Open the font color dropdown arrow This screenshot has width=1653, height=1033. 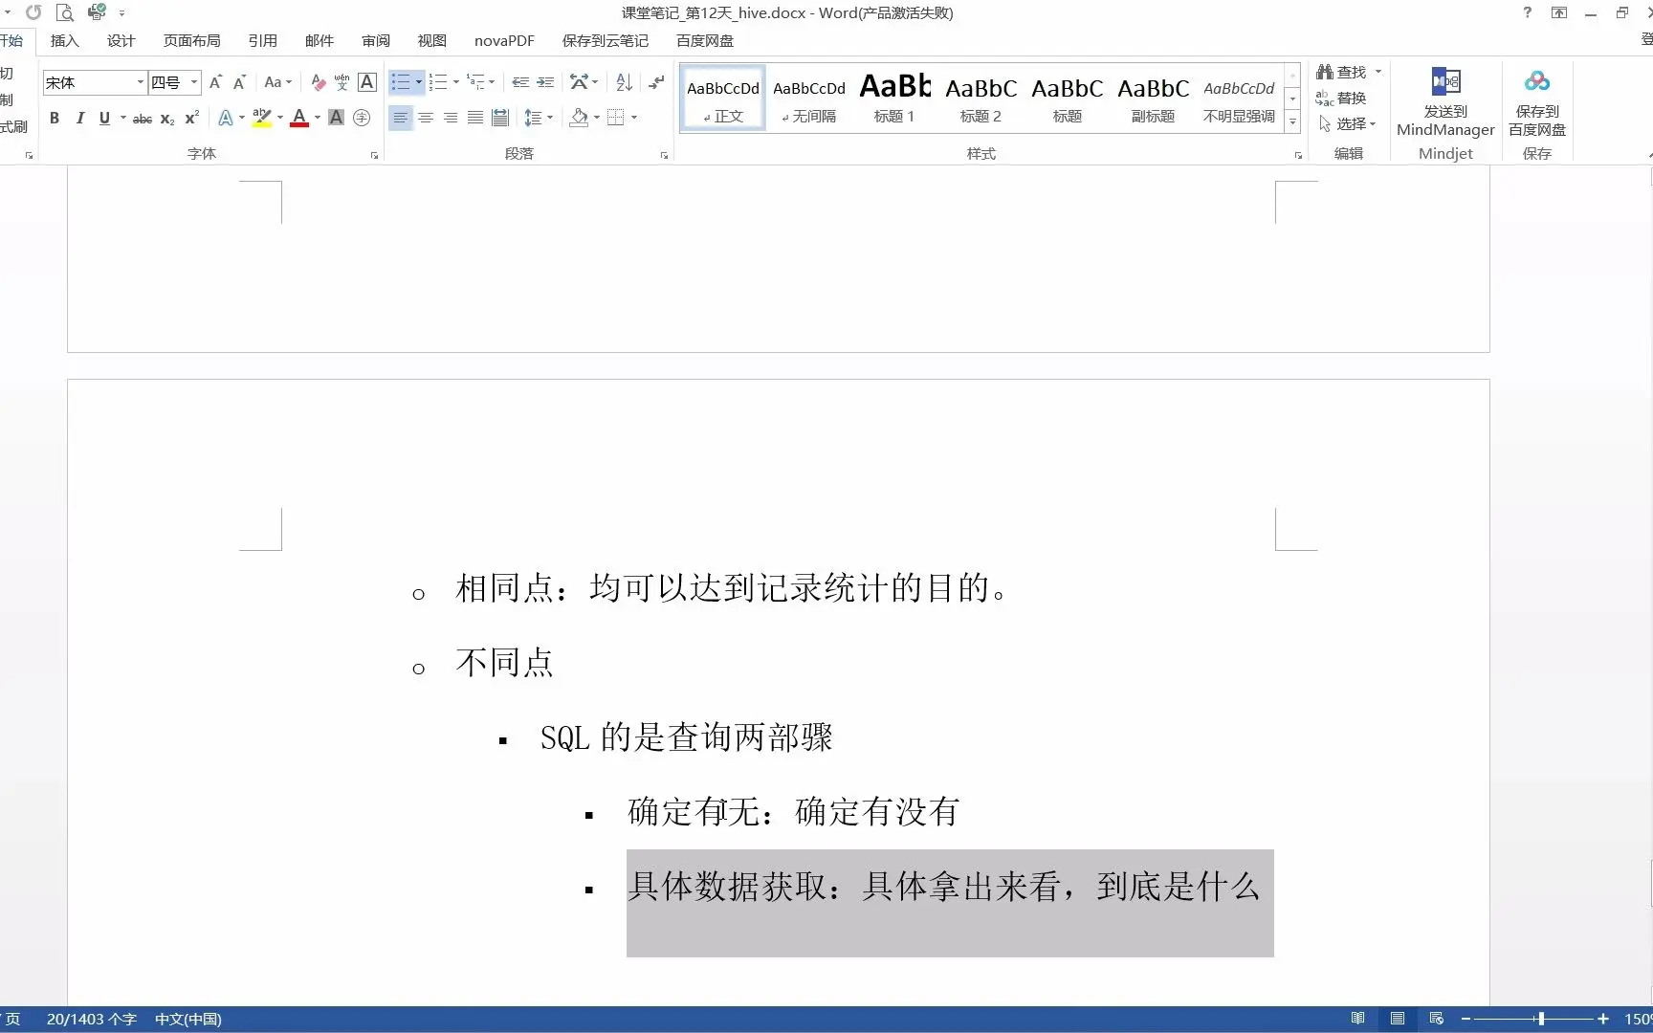318,118
